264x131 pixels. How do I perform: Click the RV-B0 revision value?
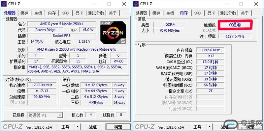[118, 61]
